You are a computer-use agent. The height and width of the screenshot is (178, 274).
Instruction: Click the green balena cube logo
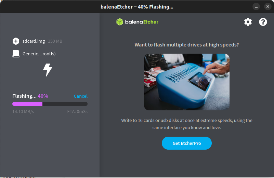point(120,22)
